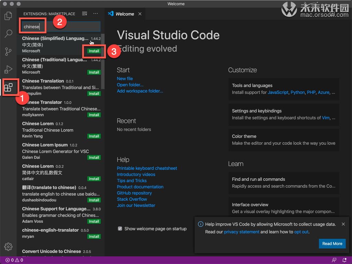
Task: Click the JavaScript language support link
Action: tap(278, 92)
